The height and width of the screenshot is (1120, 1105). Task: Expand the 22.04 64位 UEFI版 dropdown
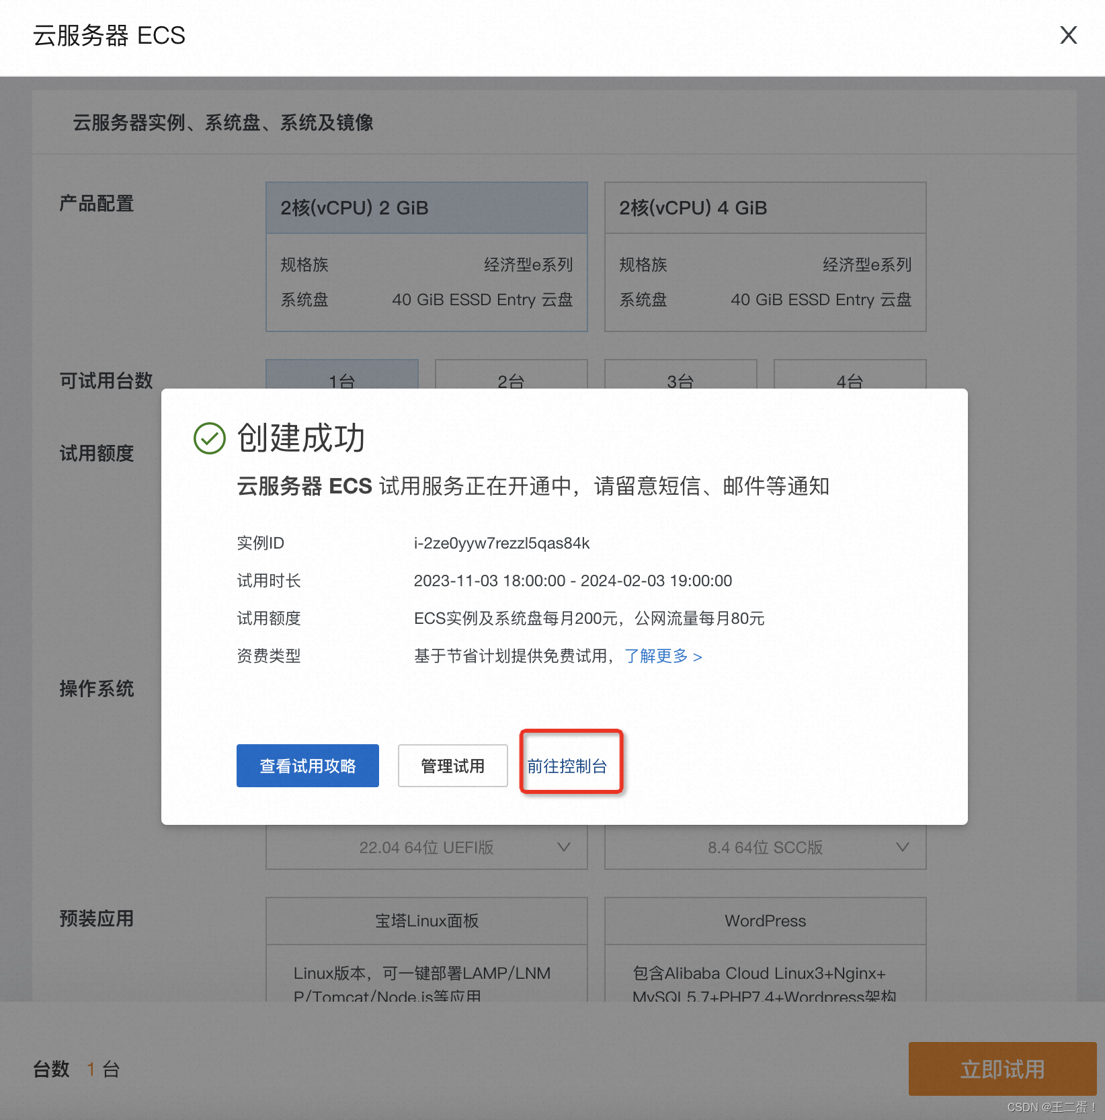click(x=427, y=847)
